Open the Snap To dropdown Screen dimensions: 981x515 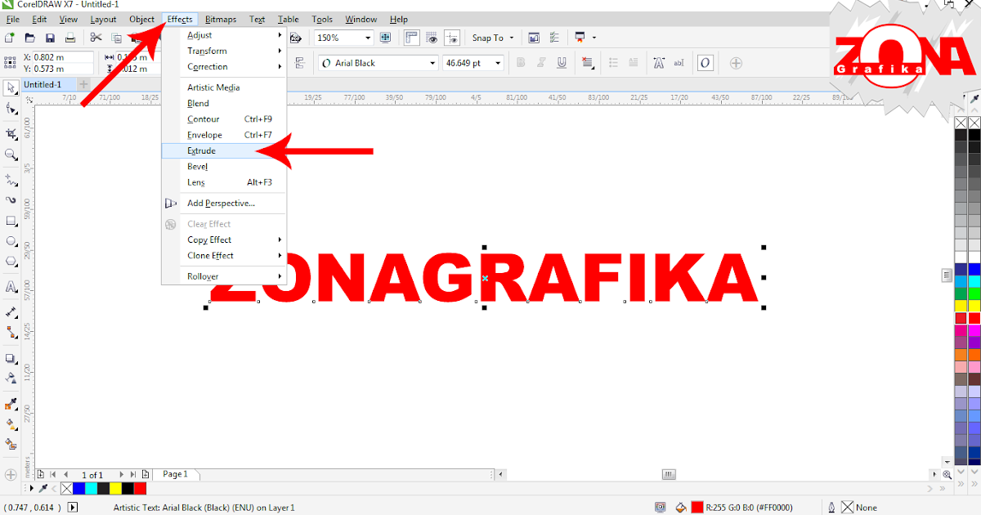coord(493,38)
